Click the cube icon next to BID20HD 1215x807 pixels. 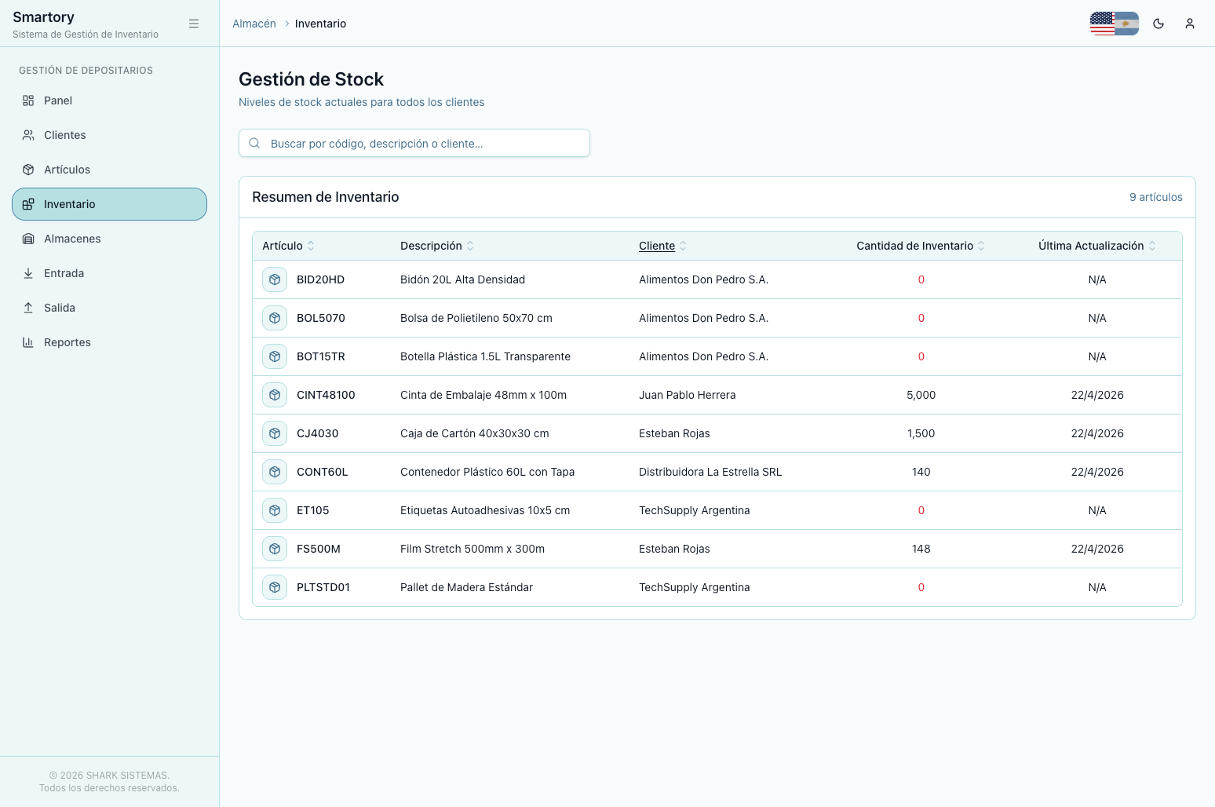pyautogui.click(x=274, y=279)
